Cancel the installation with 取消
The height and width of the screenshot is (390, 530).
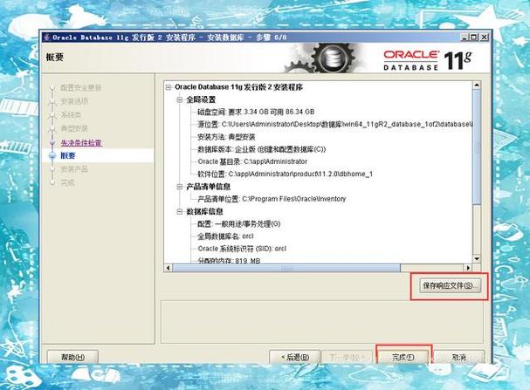click(458, 357)
